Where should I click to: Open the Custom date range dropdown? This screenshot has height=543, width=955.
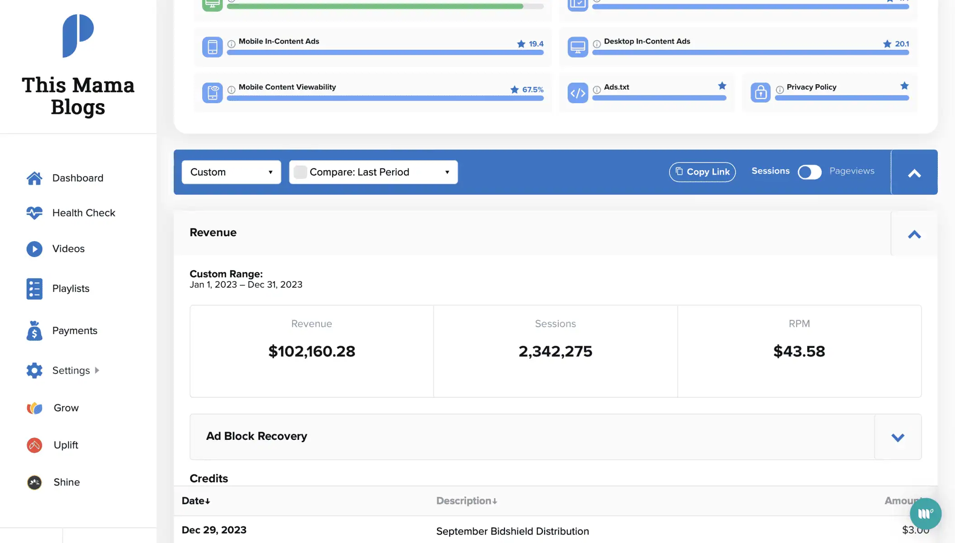click(231, 172)
